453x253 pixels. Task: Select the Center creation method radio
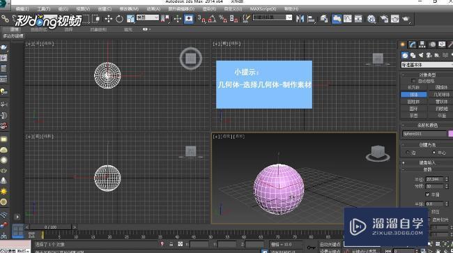pyautogui.click(x=434, y=152)
